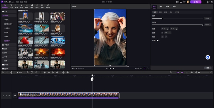
Task: Click the scale slider handle
Action: 162,18
